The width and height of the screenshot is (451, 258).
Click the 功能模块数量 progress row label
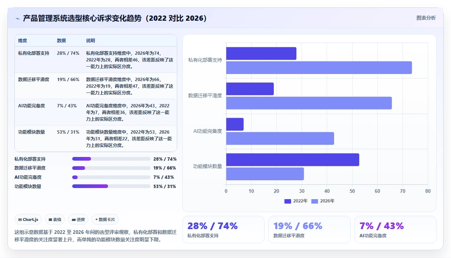click(x=28, y=186)
